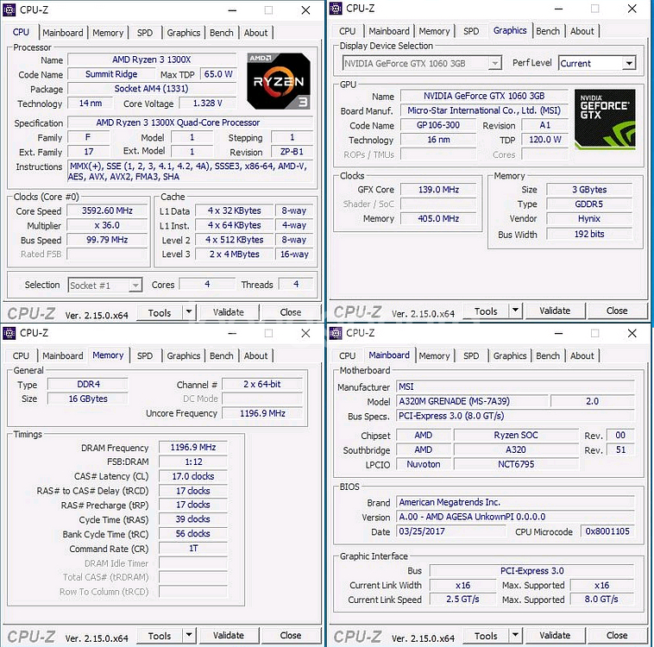Click the Core Speed '3592.60 MHz' value
Image resolution: width=654 pixels, height=647 pixels.
[x=107, y=210]
